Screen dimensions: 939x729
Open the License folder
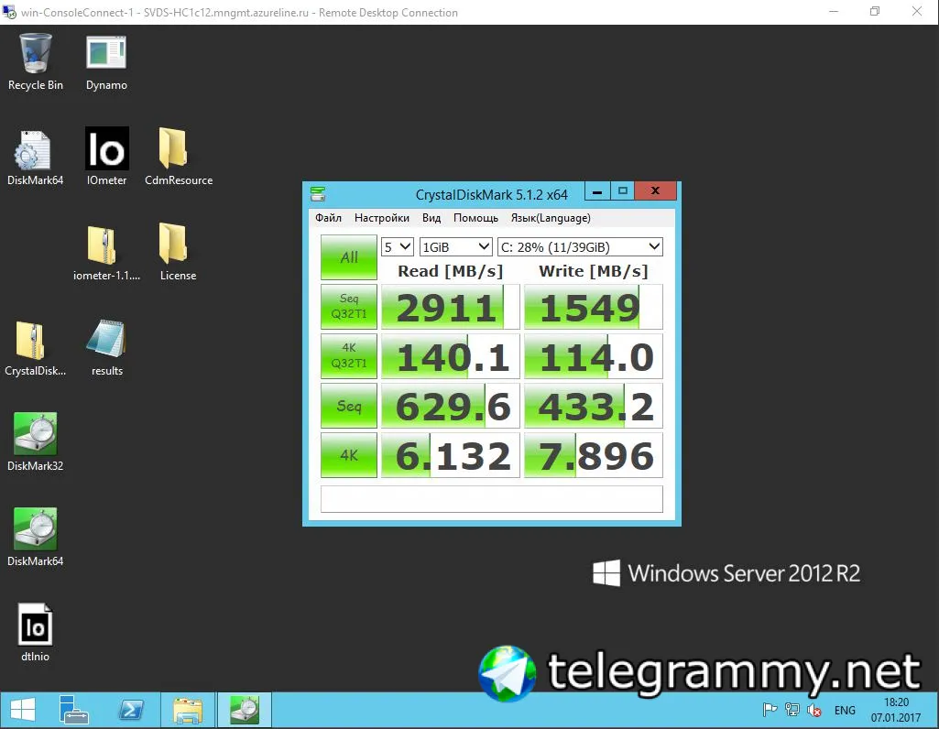(178, 252)
